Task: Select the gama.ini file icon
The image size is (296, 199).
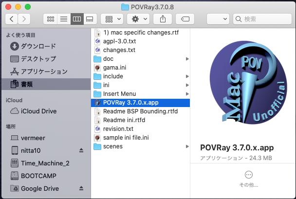Action: click(x=97, y=68)
